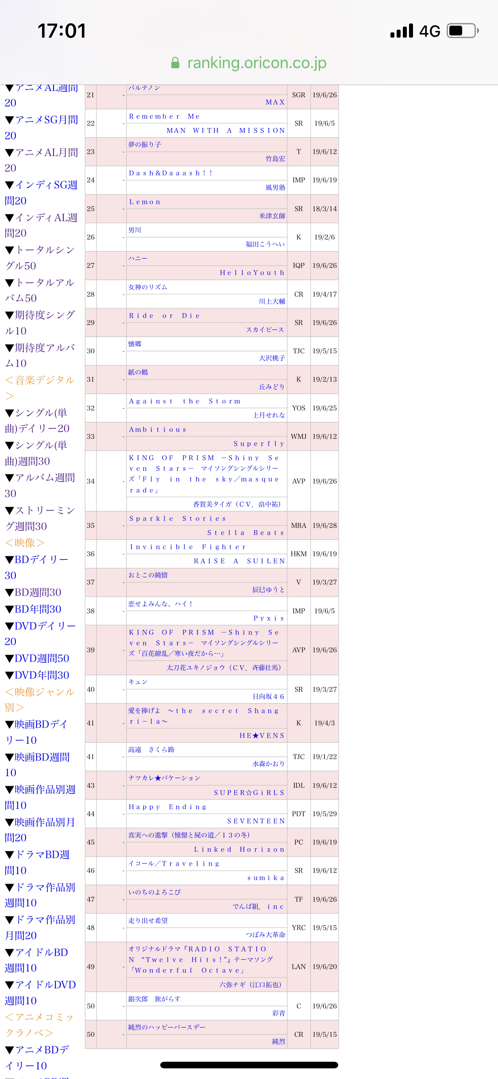Viewport: 498px width, 1079px height.
Task: Open アルバム週間30 digital link
Action: pos(40,485)
